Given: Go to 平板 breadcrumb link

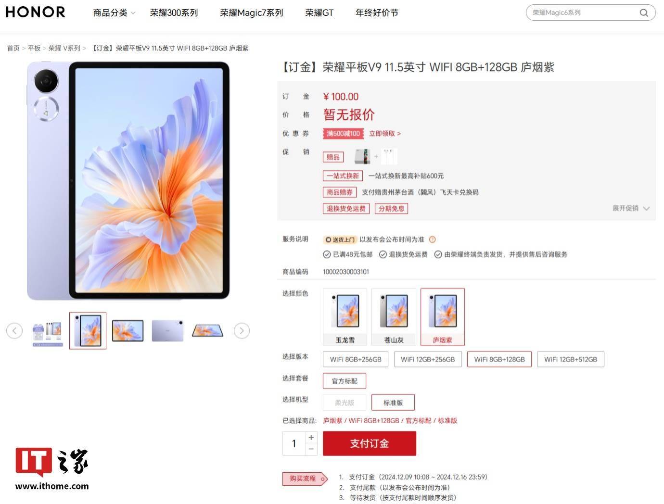Looking at the screenshot, I should 34,48.
